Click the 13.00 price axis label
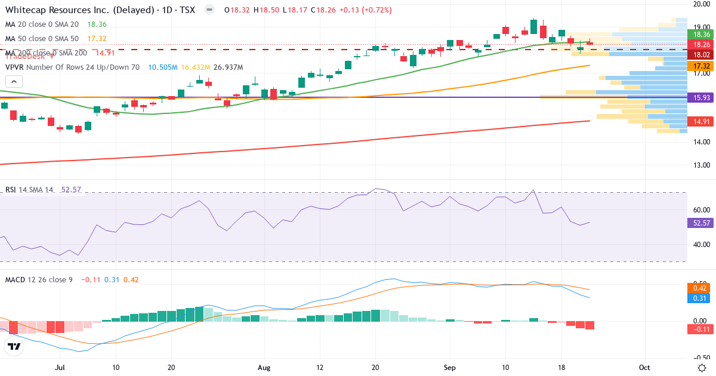The height and width of the screenshot is (376, 716). [x=701, y=165]
